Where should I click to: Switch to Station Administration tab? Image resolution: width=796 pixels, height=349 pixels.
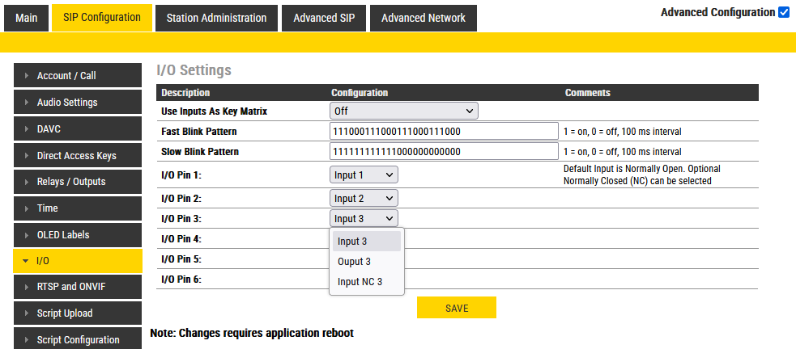click(216, 18)
